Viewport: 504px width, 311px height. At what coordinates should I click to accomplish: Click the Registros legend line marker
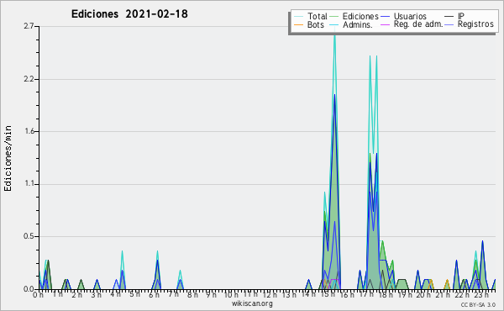click(449, 24)
